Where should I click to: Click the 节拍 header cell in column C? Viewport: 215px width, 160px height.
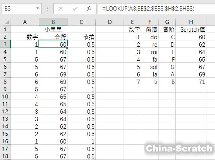[x=82, y=37]
